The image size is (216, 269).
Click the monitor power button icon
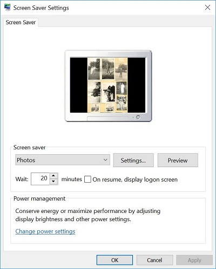(138, 117)
